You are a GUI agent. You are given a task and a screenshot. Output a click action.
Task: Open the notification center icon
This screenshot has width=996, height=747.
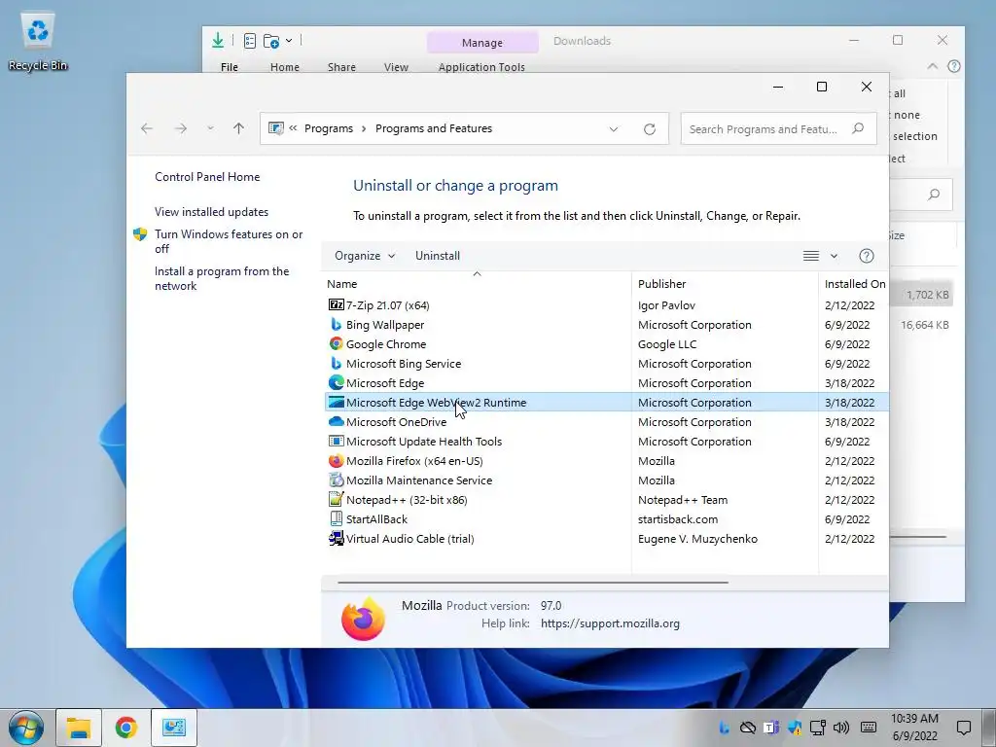tap(964, 728)
